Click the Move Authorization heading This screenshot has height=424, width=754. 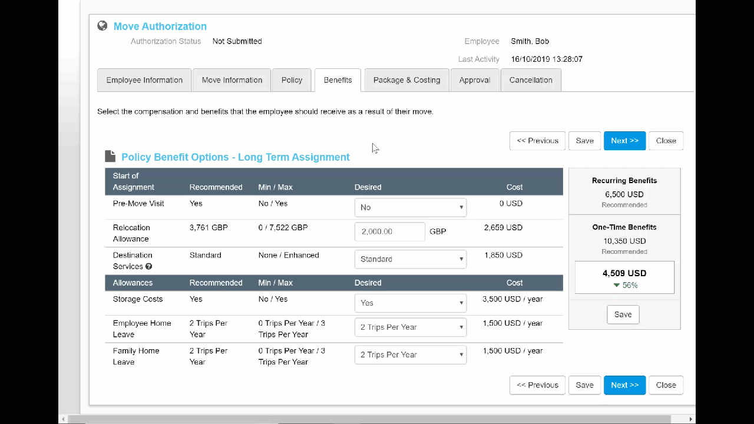click(x=160, y=26)
